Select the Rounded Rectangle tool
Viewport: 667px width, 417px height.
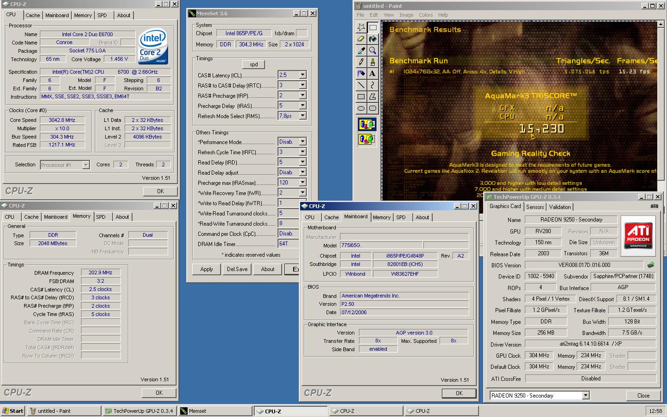point(372,108)
